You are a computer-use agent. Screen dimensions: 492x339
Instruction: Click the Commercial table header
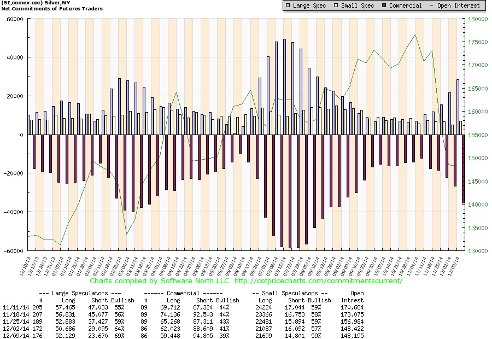[x=183, y=293]
